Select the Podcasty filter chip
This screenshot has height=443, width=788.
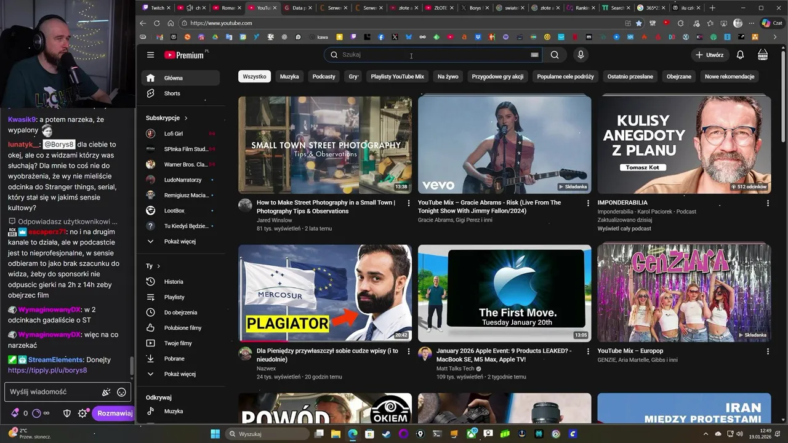tap(324, 77)
